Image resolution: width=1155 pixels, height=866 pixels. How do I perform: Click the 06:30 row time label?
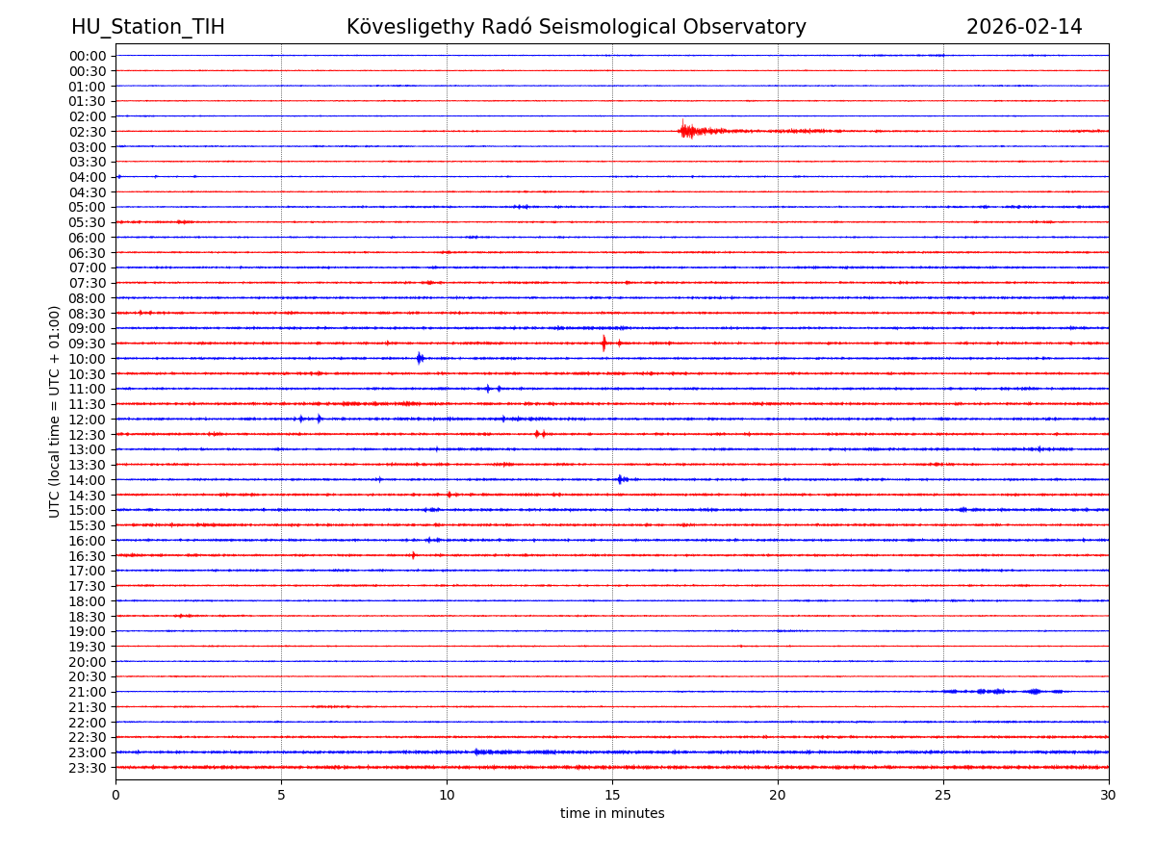coord(88,253)
